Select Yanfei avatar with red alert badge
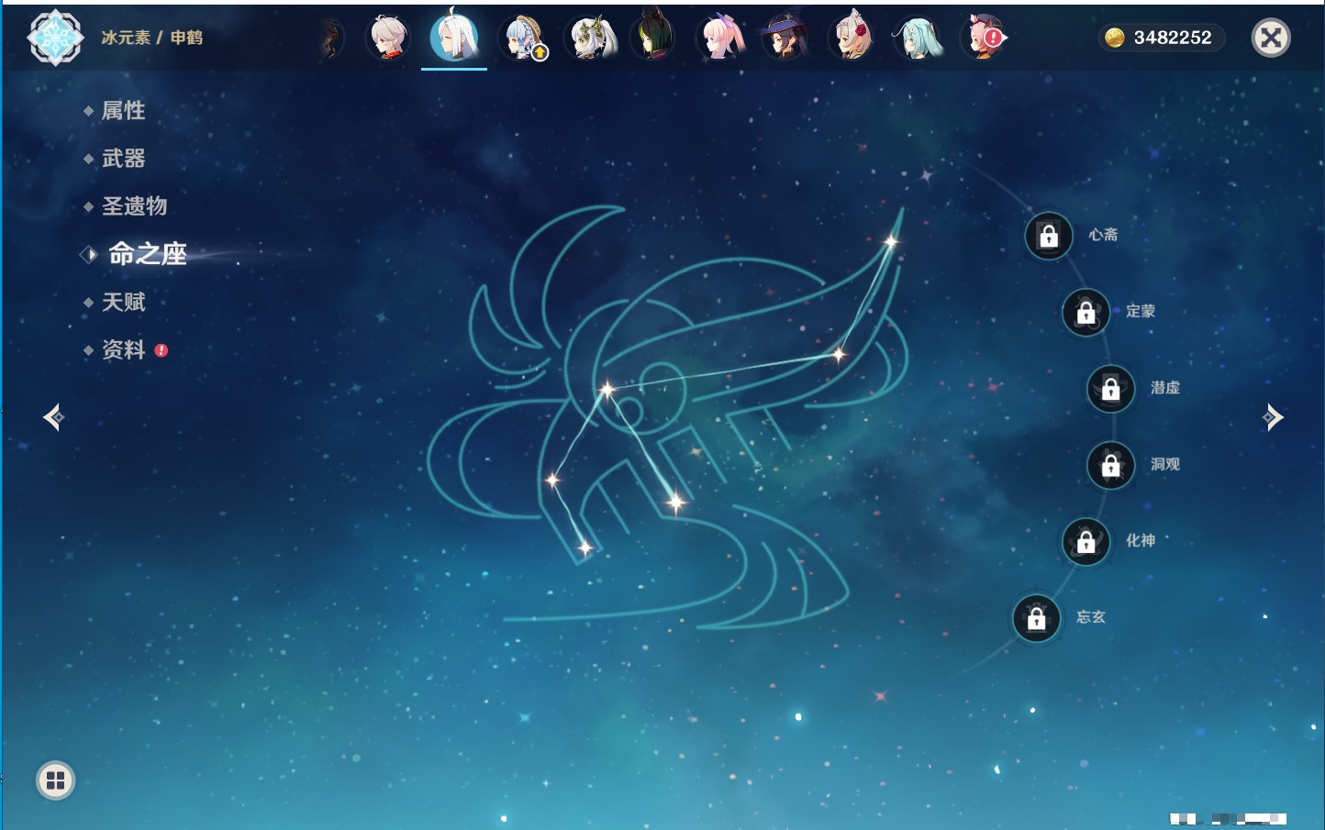This screenshot has height=830, width=1325. [984, 39]
